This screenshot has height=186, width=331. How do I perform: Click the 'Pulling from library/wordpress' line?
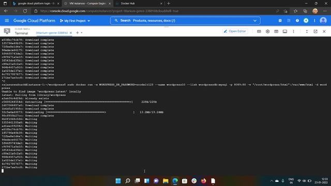(x=34, y=95)
